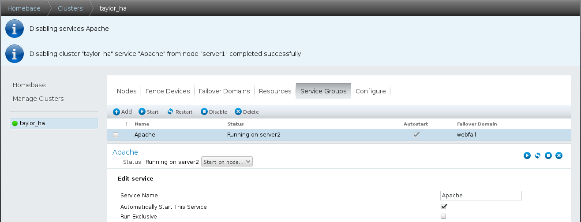
Task: Click the info icon beside the 'completed successfully' message
Action: tap(15, 54)
